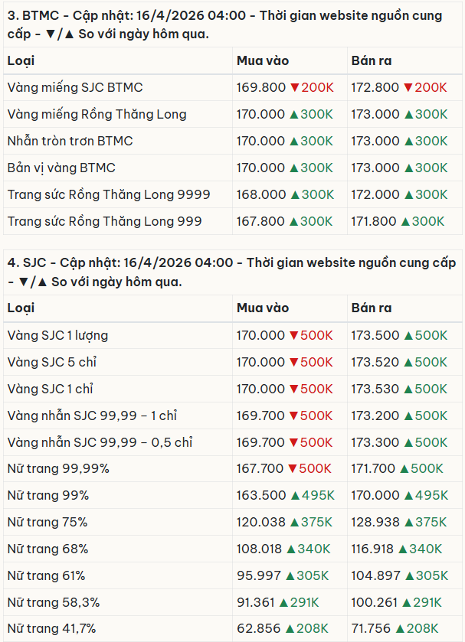Click red down arrow in SJC BTMC sell price

pyautogui.click(x=409, y=88)
